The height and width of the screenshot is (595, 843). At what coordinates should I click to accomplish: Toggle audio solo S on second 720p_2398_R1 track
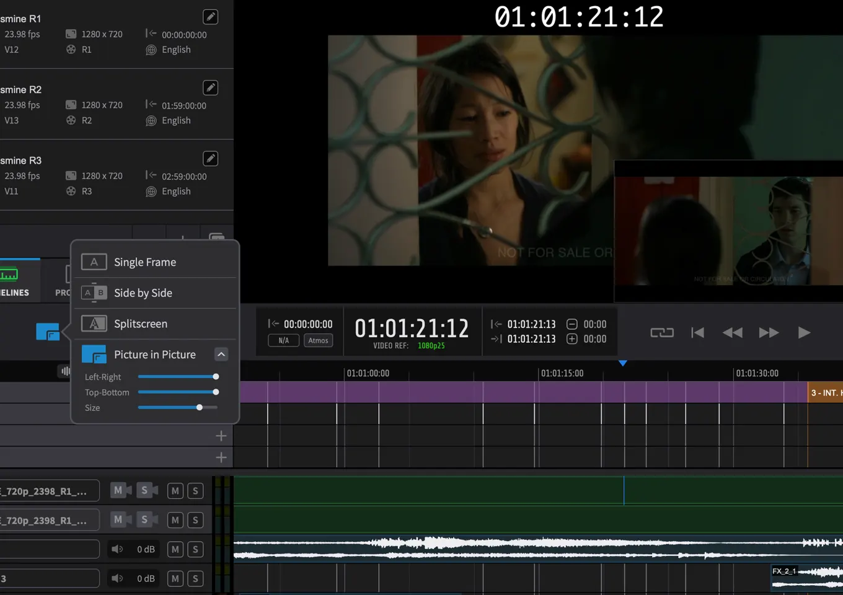point(195,520)
